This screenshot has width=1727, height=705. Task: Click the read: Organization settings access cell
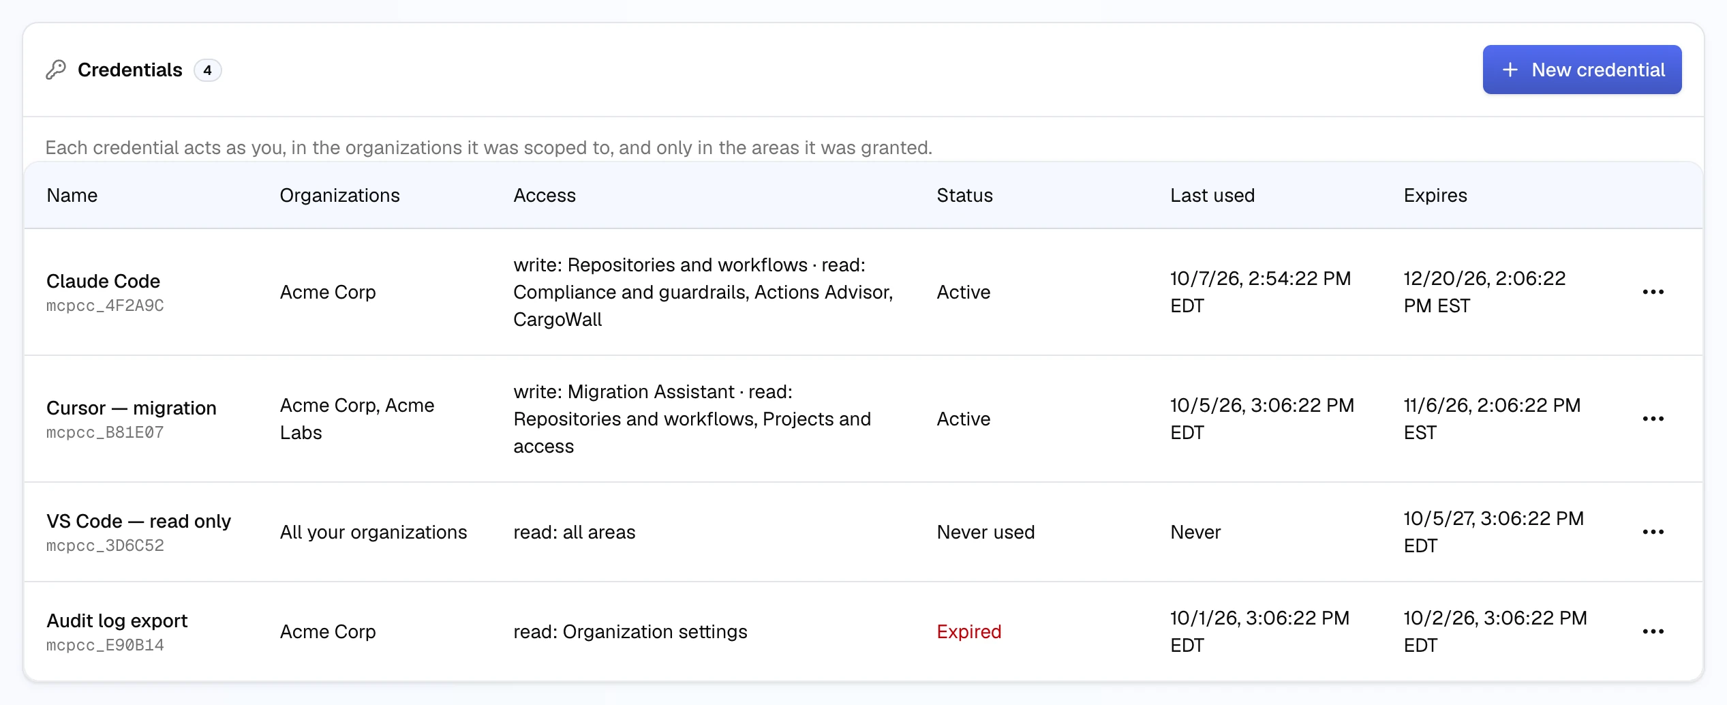pos(630,631)
